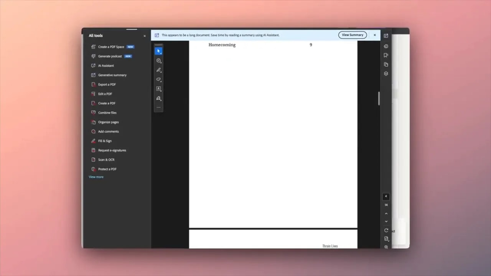Click the 'All tools' panel heading
This screenshot has height=276, width=491.
[96, 36]
